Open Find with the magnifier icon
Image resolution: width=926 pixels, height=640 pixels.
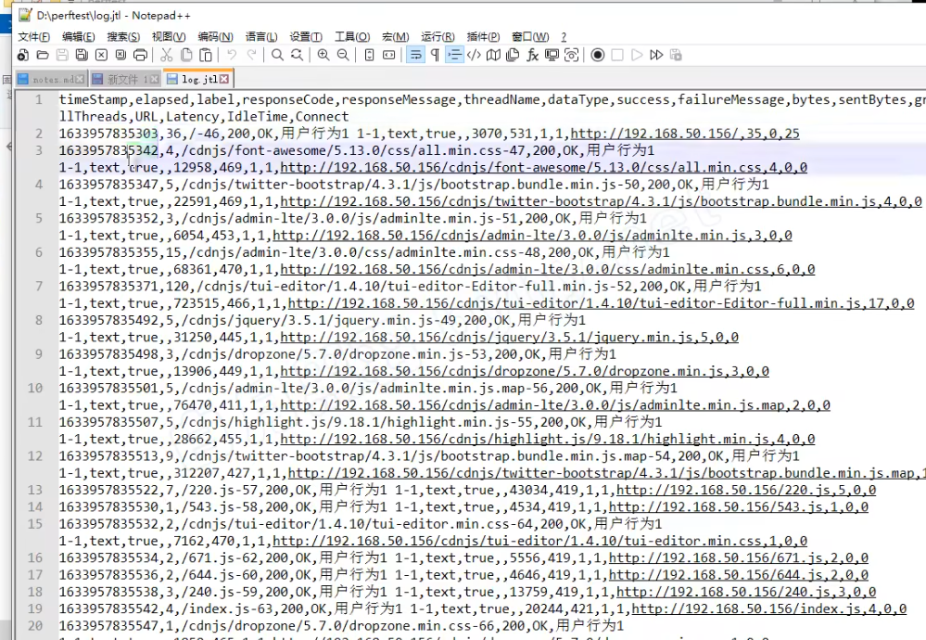(277, 55)
